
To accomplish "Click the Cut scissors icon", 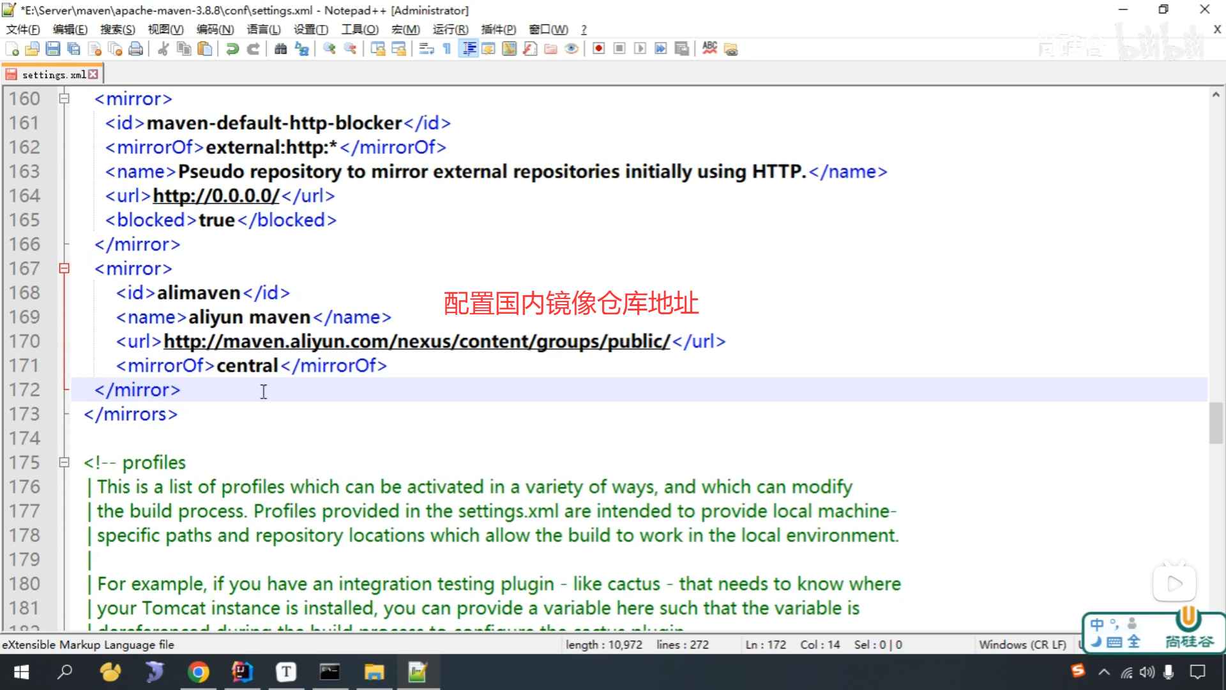I will pos(163,49).
